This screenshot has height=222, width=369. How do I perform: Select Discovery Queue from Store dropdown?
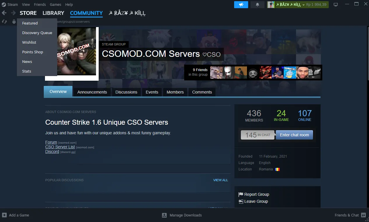coord(37,33)
